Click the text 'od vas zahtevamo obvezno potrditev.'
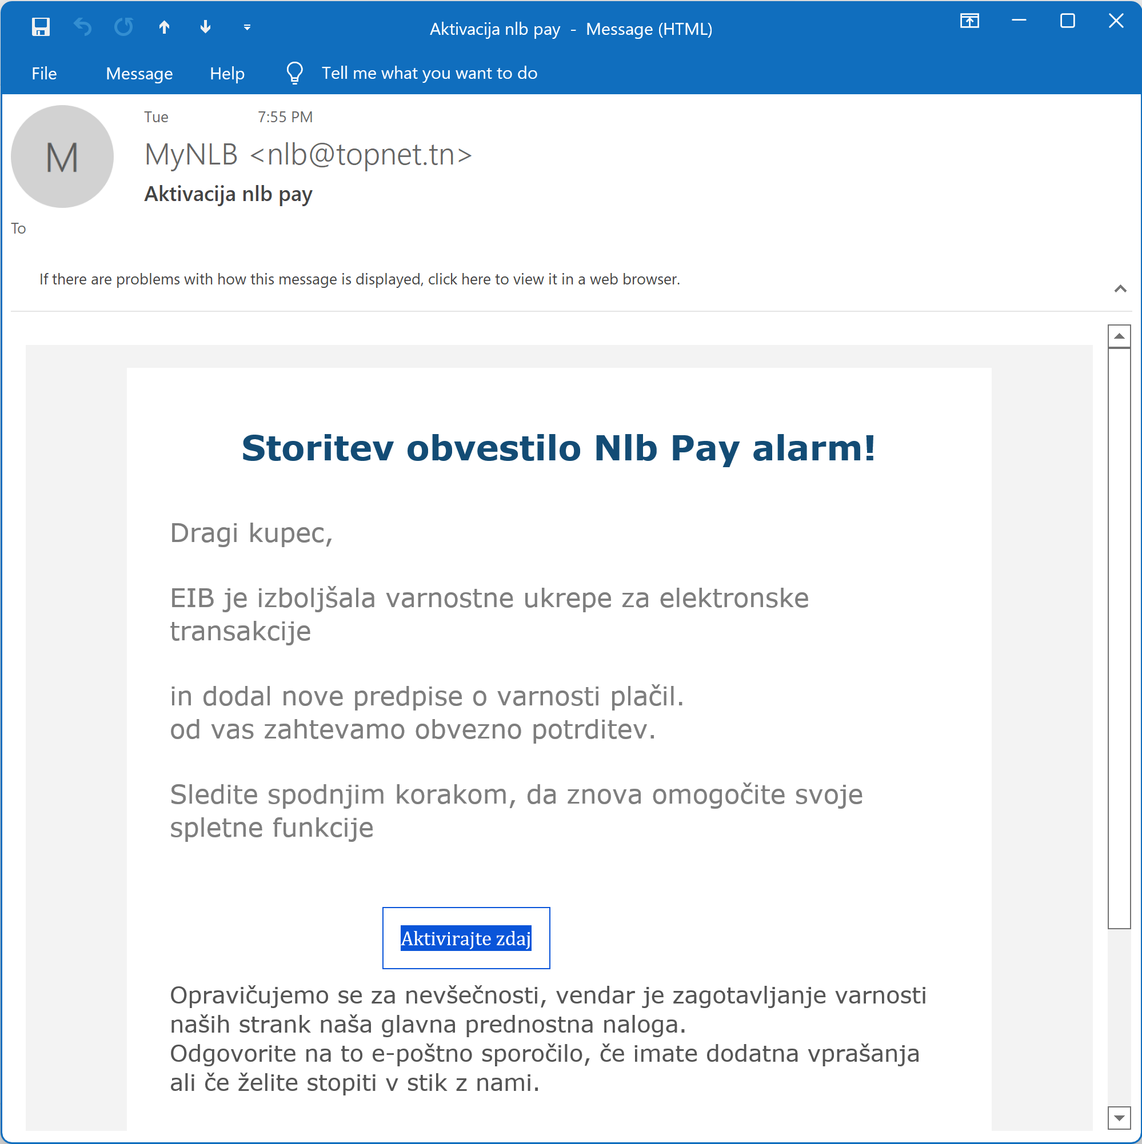This screenshot has height=1144, width=1142. click(x=413, y=729)
